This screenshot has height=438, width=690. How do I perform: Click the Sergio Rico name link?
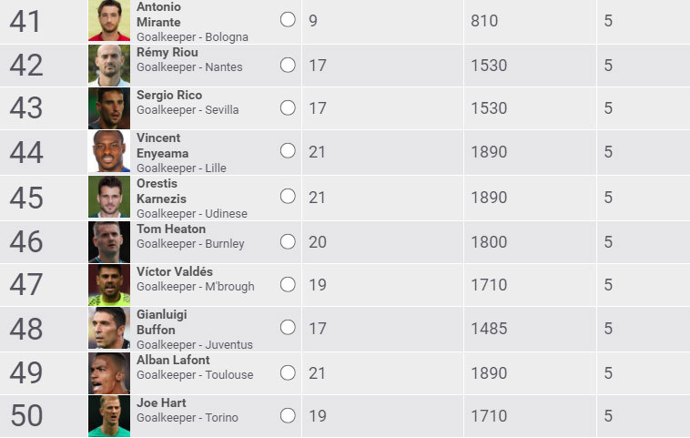click(169, 95)
